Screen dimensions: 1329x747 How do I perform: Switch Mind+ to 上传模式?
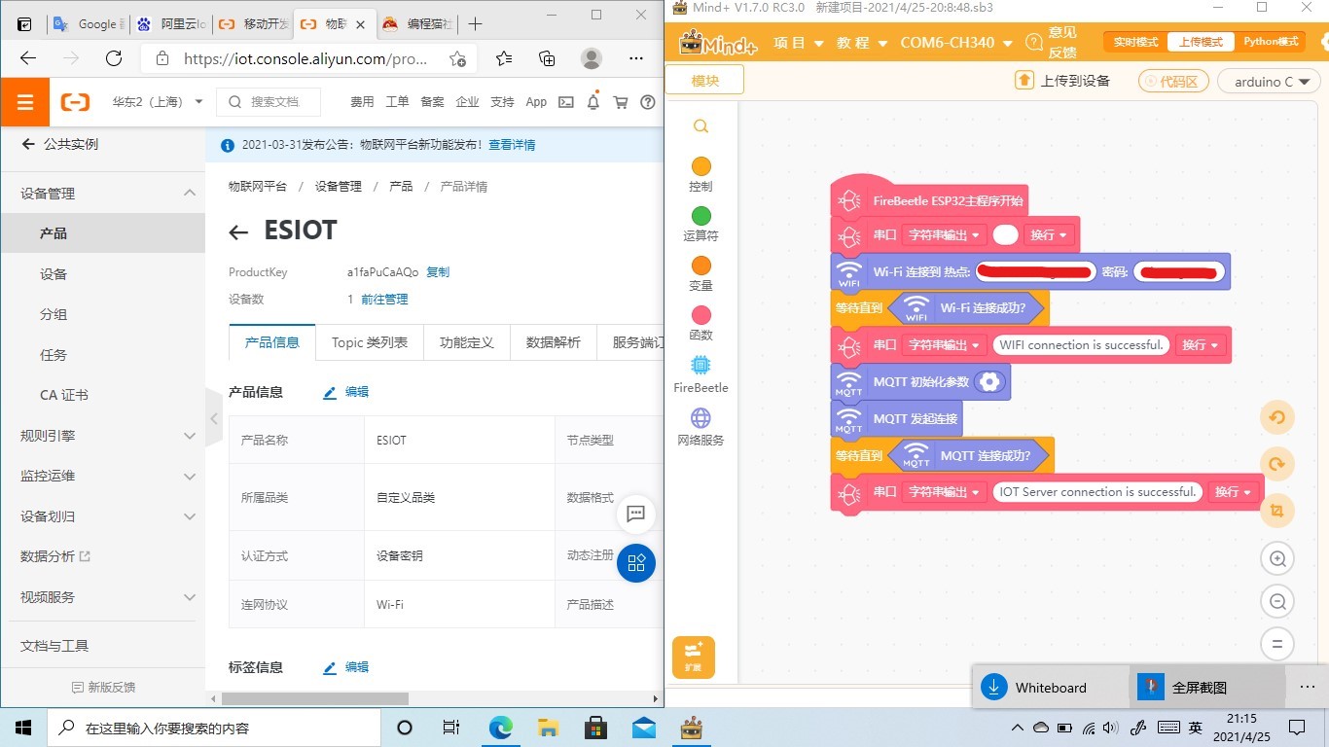[1202, 42]
